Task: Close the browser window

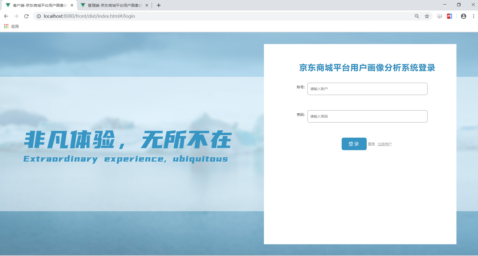Action: tap(473, 5)
